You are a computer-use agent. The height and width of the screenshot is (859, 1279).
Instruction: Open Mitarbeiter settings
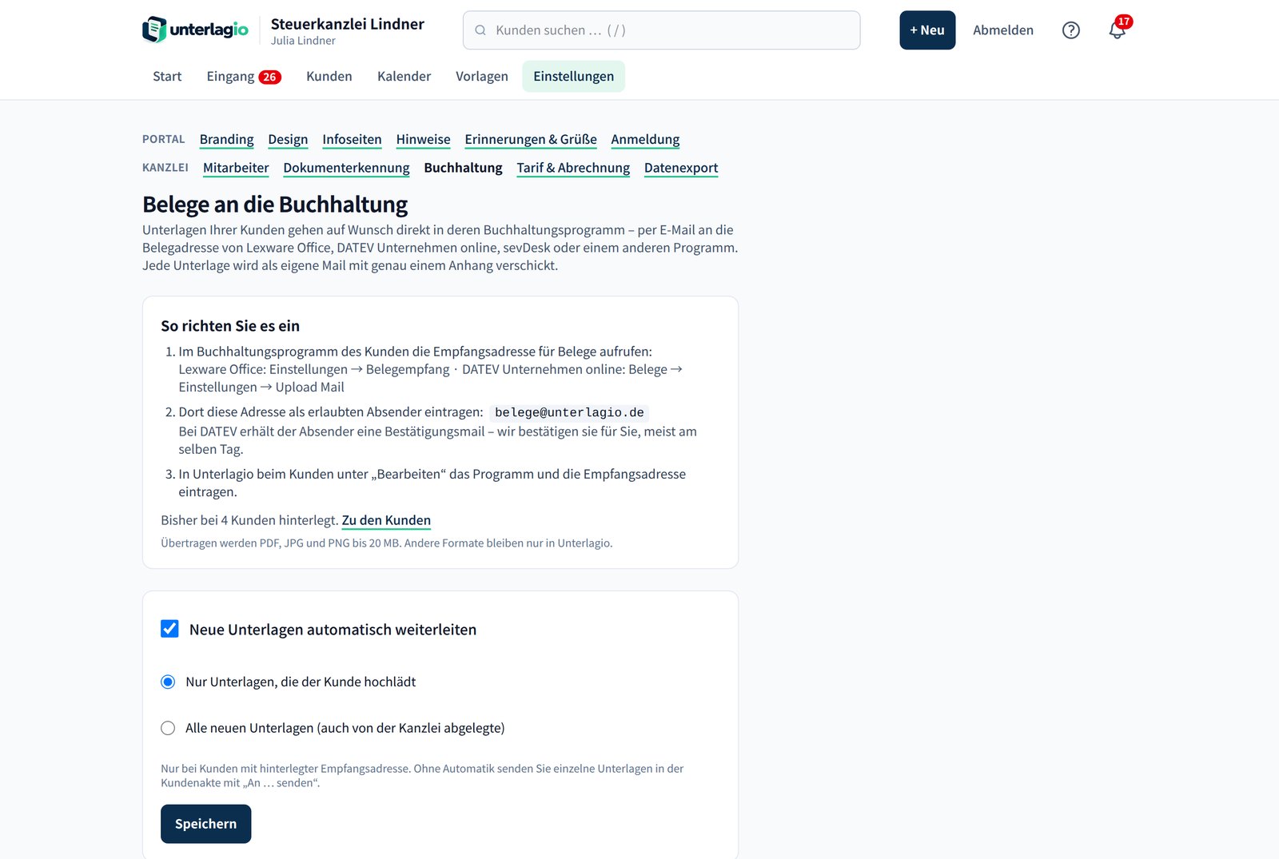[x=236, y=169]
